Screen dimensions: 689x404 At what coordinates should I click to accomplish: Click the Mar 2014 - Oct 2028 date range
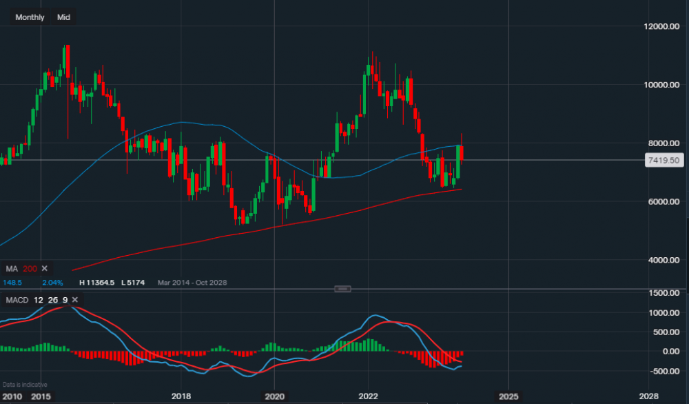[x=192, y=283]
